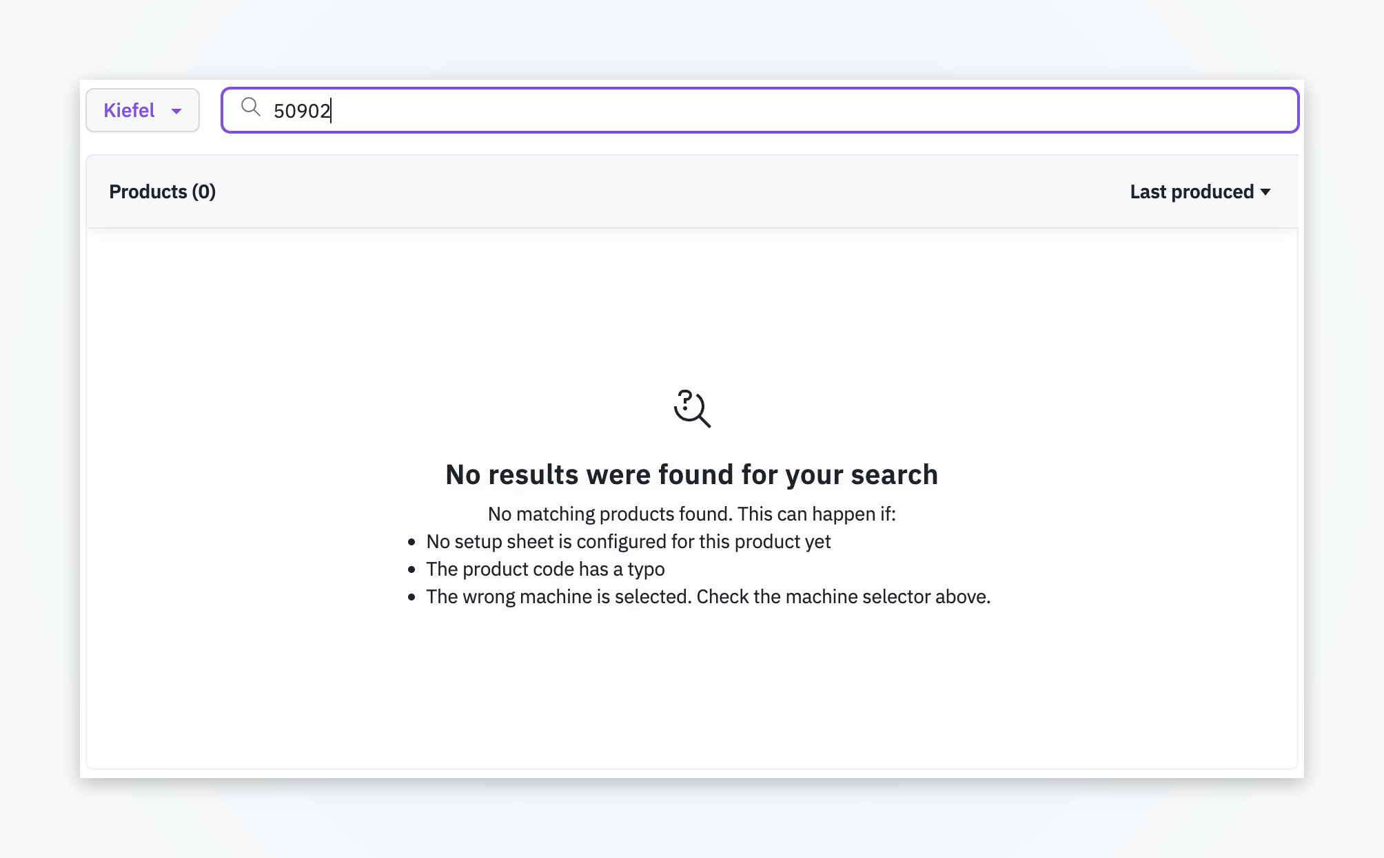Screen dimensions: 1384x858
Task: Click the no-results question mark magnifier icon
Action: click(692, 408)
